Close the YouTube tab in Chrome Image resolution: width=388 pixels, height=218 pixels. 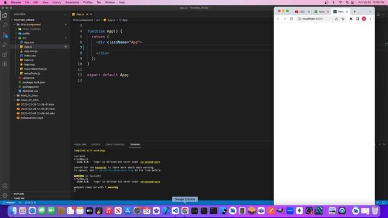tap(309, 12)
